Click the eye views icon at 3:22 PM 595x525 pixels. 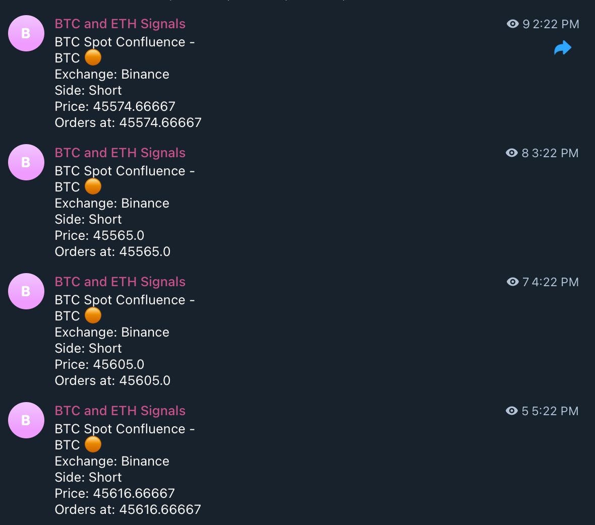tap(512, 153)
